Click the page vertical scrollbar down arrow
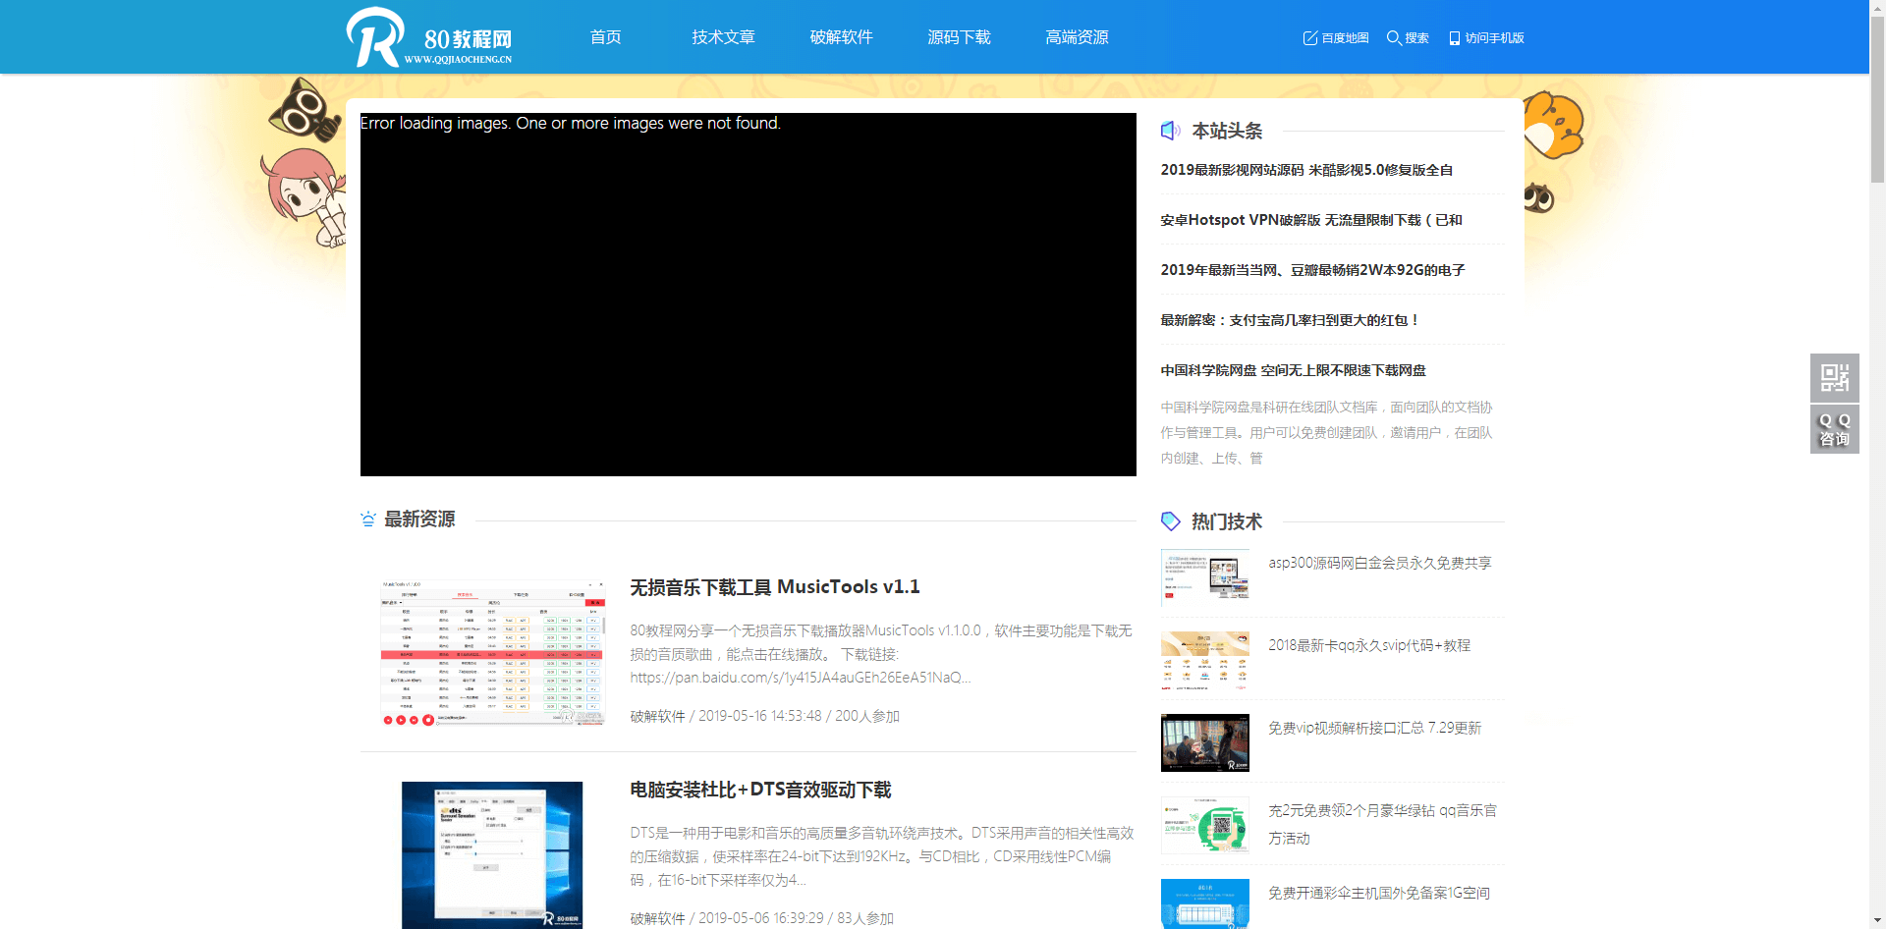 (1877, 920)
